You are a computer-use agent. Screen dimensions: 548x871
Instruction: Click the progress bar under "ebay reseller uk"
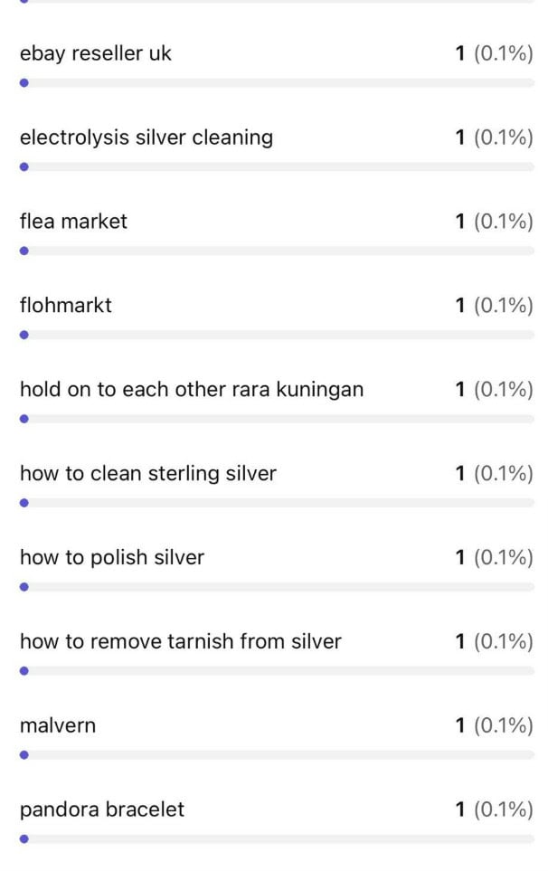click(x=277, y=82)
